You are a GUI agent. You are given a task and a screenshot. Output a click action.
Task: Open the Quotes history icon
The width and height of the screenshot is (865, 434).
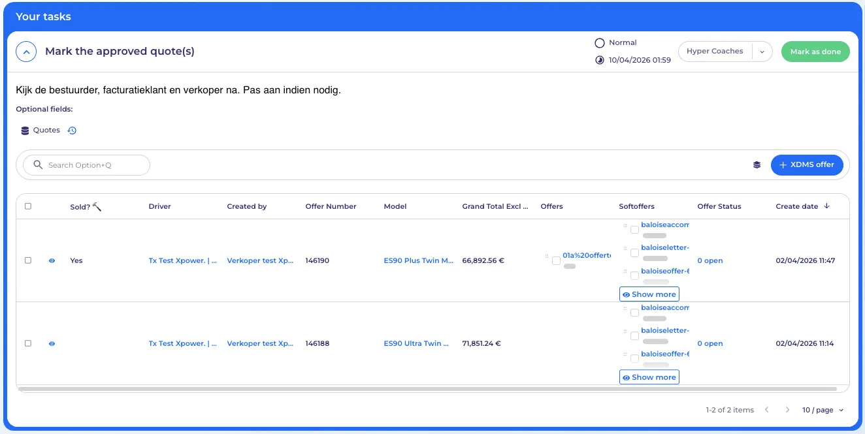coord(72,131)
